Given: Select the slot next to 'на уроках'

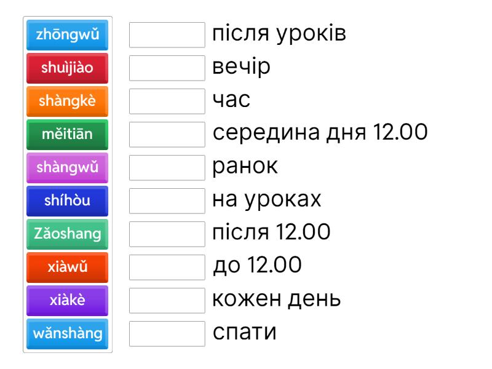Looking at the screenshot, I should click(x=167, y=201).
